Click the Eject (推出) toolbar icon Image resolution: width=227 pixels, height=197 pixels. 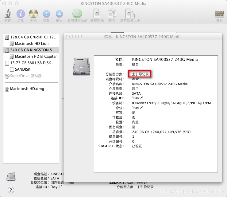(59, 14)
